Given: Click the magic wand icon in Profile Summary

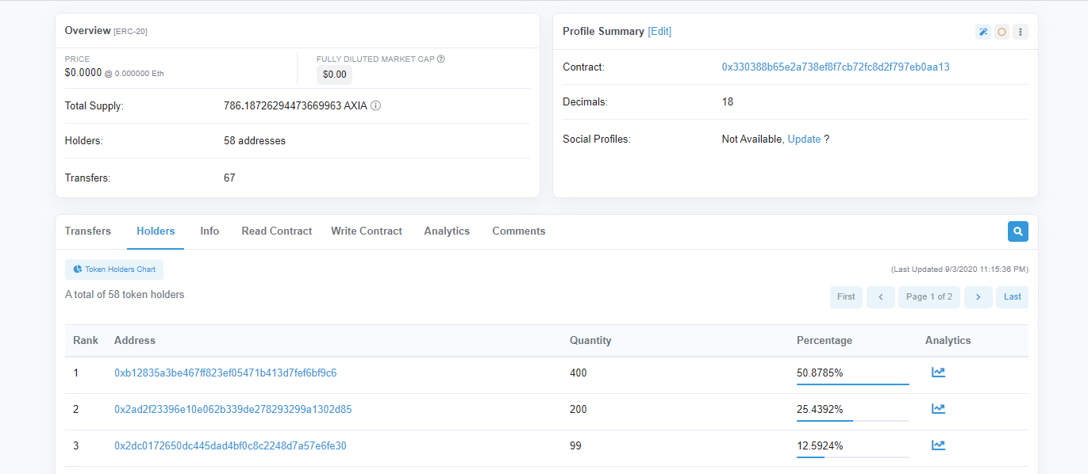Looking at the screenshot, I should (x=982, y=32).
